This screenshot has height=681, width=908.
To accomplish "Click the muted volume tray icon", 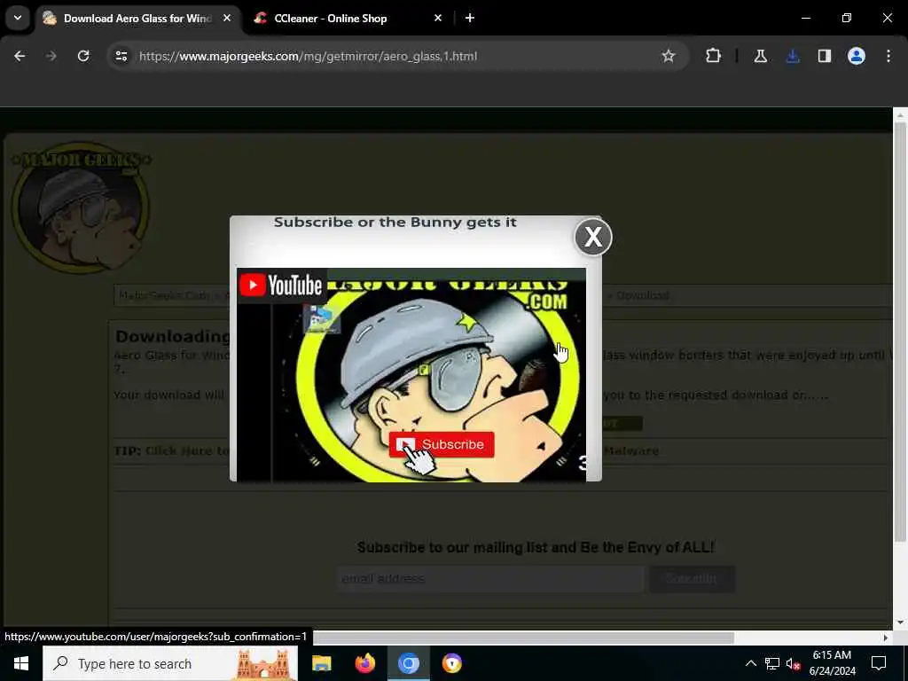I will 793,663.
